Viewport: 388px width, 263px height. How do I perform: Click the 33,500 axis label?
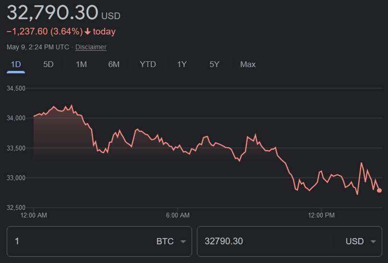(x=16, y=148)
